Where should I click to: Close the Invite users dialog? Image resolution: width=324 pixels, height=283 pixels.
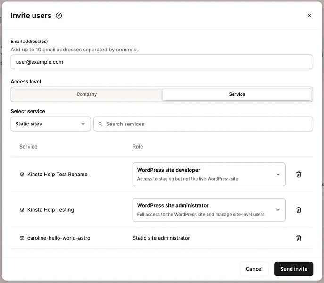click(x=309, y=16)
